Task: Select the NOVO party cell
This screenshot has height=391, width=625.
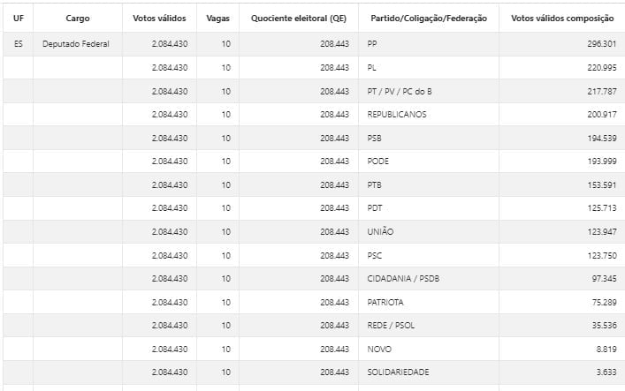Action: click(x=379, y=349)
